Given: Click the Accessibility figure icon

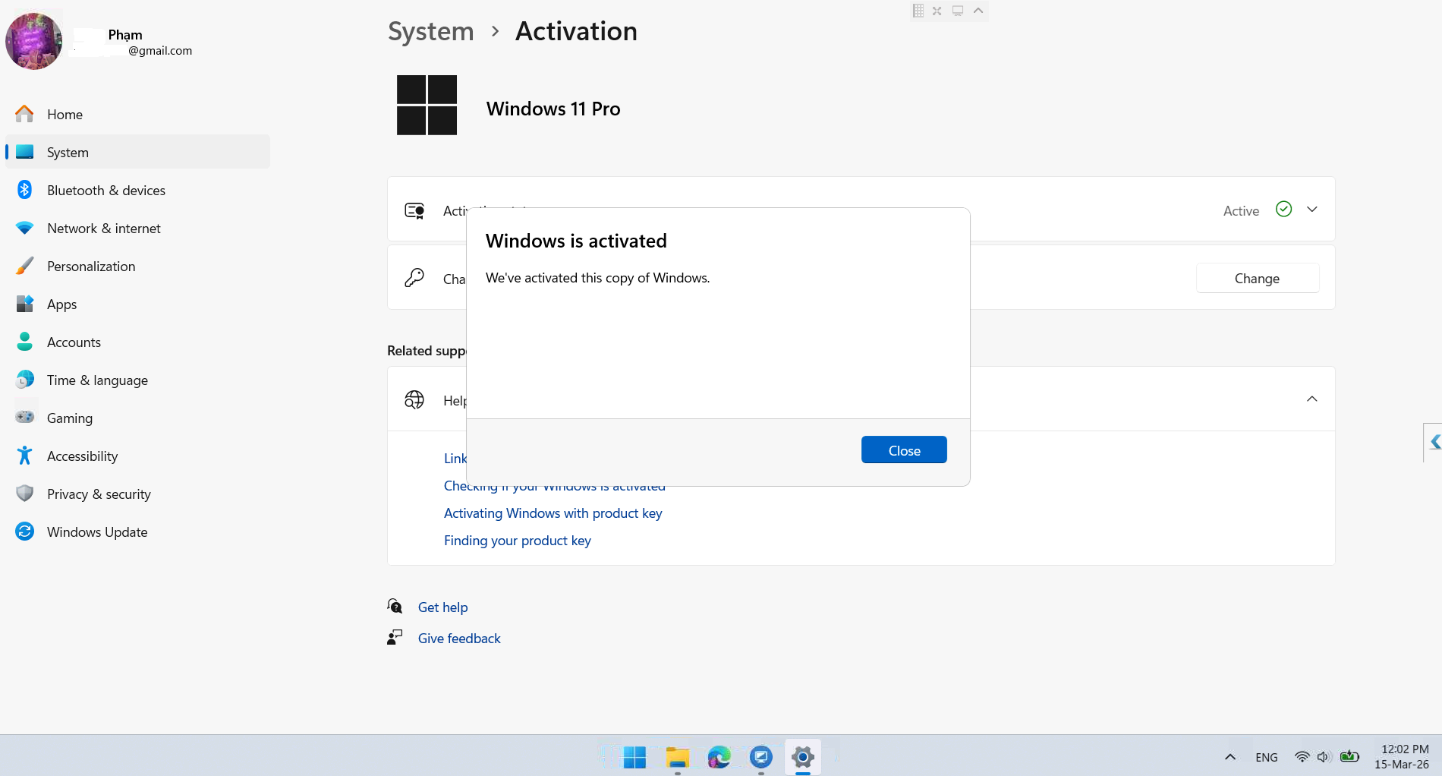Looking at the screenshot, I should point(25,456).
